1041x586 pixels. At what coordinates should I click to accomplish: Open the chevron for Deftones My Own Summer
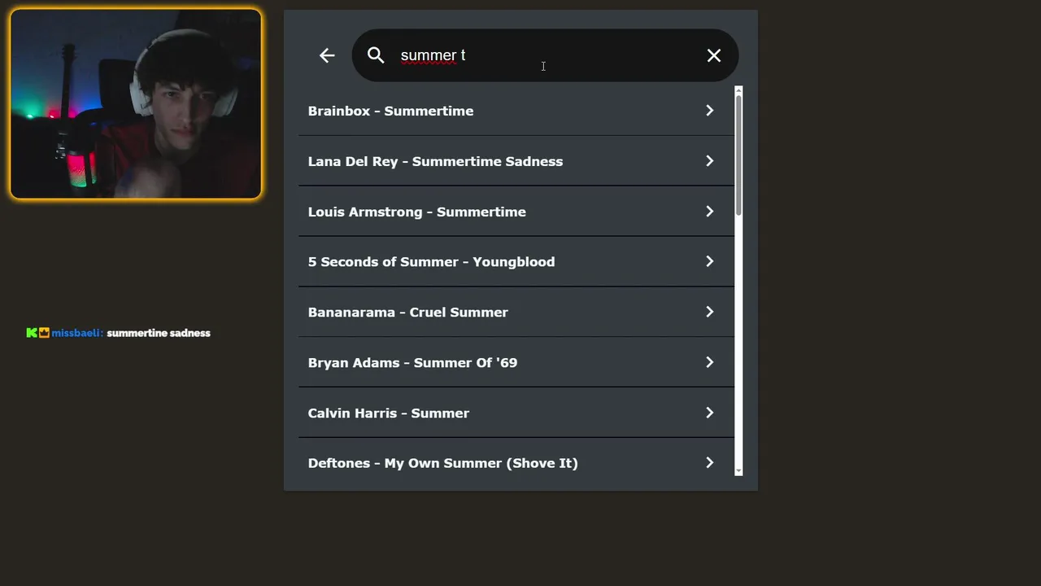pos(709,463)
